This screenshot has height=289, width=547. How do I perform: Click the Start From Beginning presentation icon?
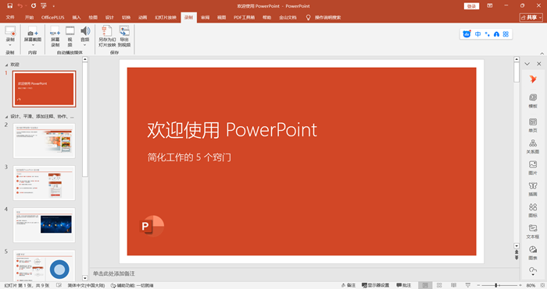pos(44,5)
